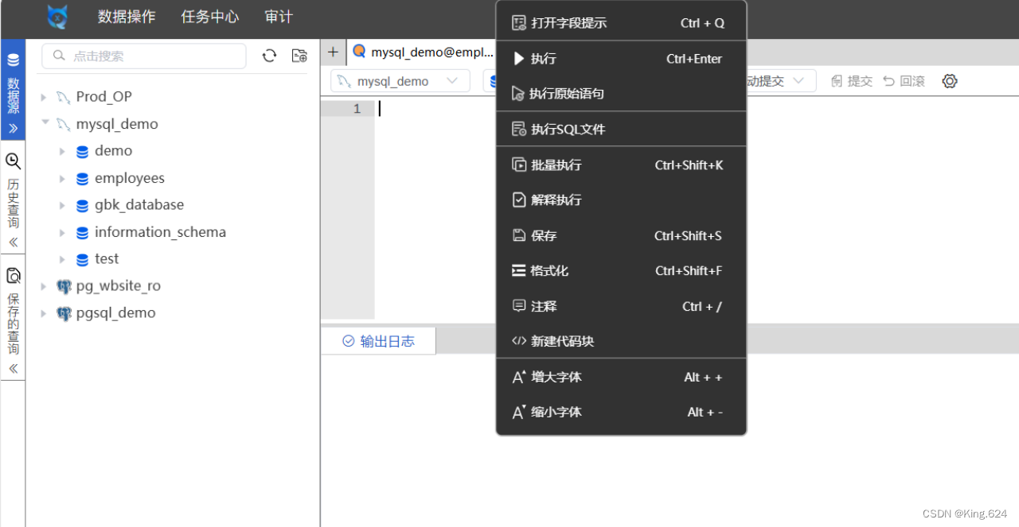Add a new query tab with plus
This screenshot has width=1019, height=527.
point(333,52)
